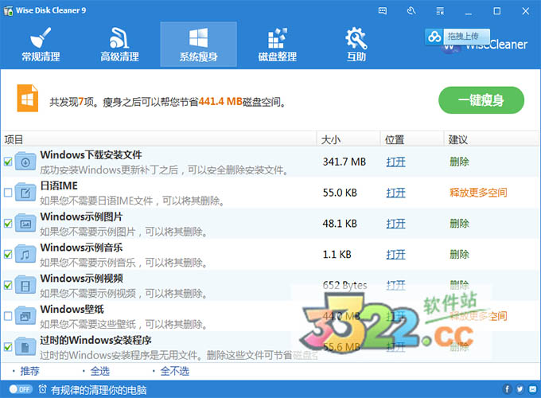This screenshot has height=398, width=541.
Task: Sort by the 大小 size column header
Action: click(348, 139)
